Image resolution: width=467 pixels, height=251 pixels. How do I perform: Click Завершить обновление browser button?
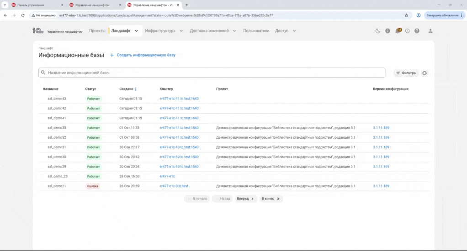443,15
